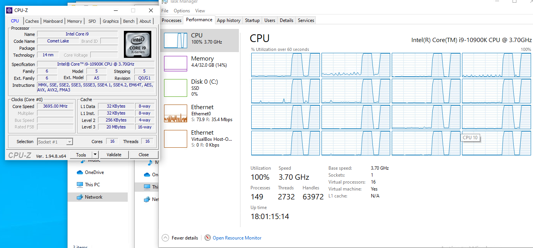This screenshot has width=533, height=248.
Task: Open the Selection Socket #1 dropdown
Action: click(x=55, y=142)
